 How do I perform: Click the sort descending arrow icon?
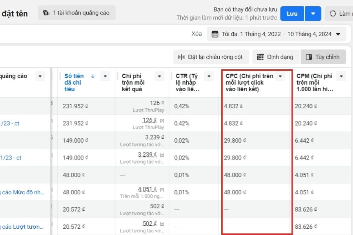click(93, 76)
